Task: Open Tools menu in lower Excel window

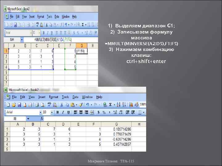Action: click(65, 97)
